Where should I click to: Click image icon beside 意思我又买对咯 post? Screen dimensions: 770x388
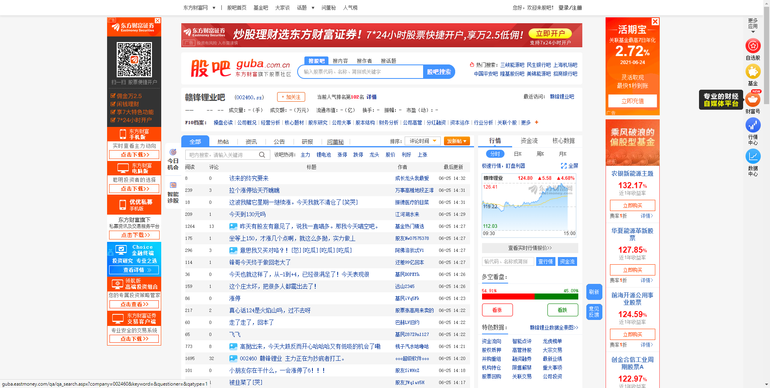(233, 250)
